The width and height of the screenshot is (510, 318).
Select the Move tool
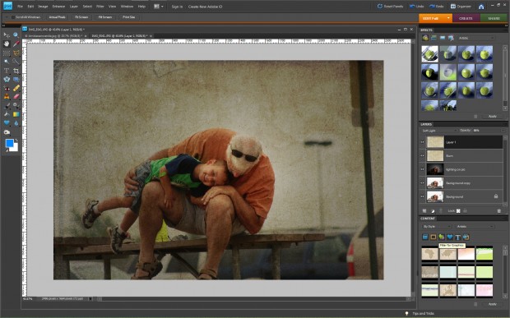pos(7,35)
